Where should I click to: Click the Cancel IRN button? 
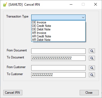pos(13,93)
